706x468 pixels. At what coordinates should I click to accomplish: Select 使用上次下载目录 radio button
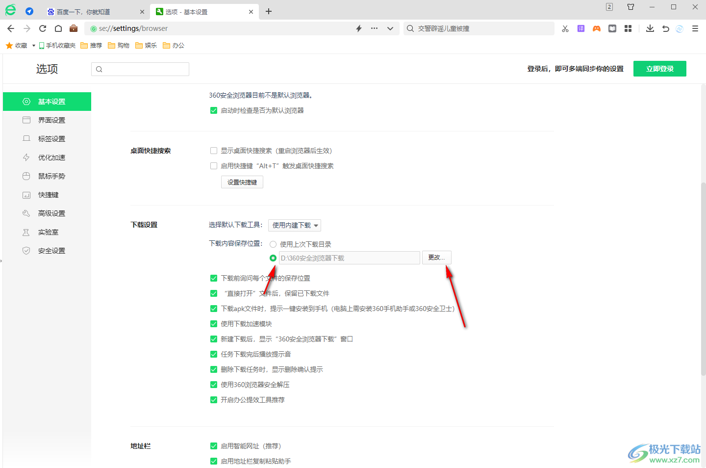click(x=273, y=244)
